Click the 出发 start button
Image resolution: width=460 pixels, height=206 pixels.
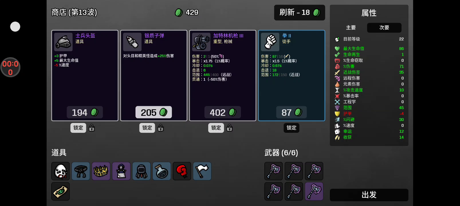(369, 195)
